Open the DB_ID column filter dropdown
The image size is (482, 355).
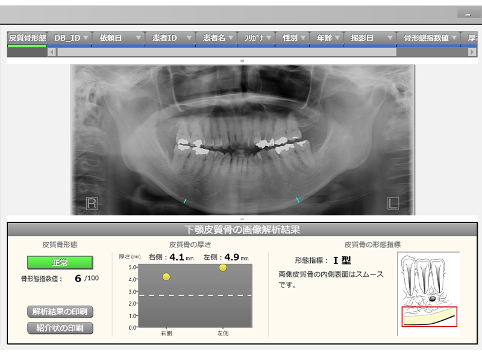[86, 38]
